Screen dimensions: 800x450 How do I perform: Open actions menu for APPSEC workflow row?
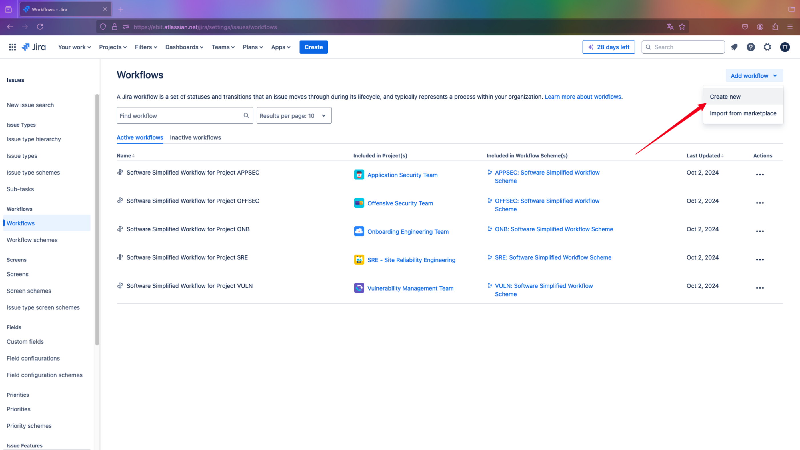click(x=760, y=175)
